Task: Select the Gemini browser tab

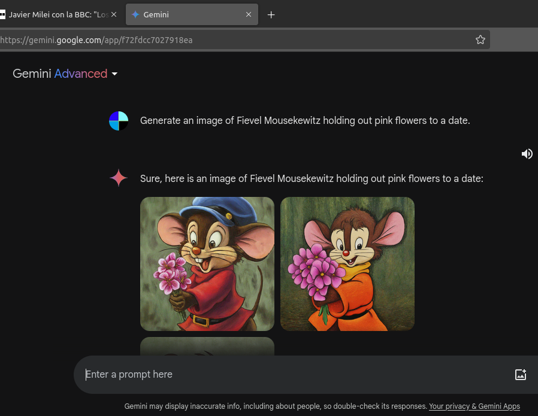Action: point(192,14)
